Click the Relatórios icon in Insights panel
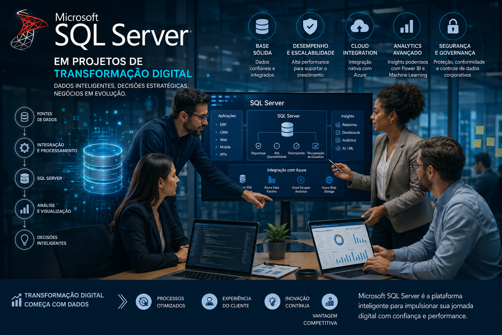 pos(338,125)
